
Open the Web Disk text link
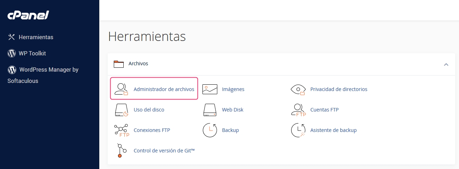tap(233, 110)
